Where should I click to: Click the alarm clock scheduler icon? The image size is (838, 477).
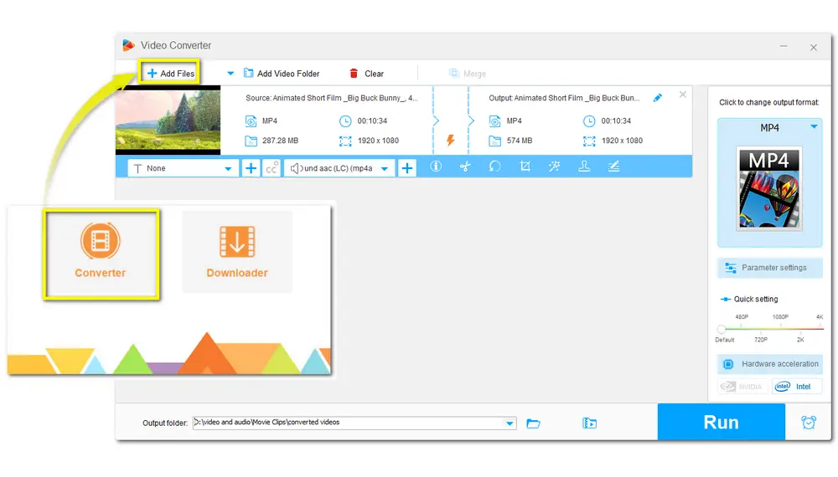pyautogui.click(x=809, y=423)
